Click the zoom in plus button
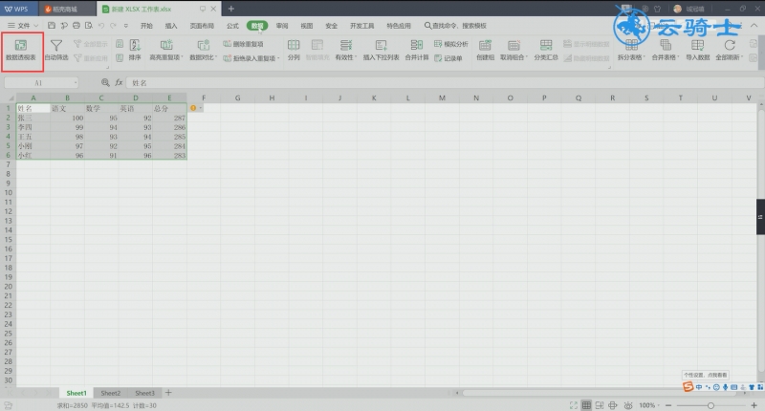Image resolution: width=765 pixels, height=411 pixels. (754, 405)
